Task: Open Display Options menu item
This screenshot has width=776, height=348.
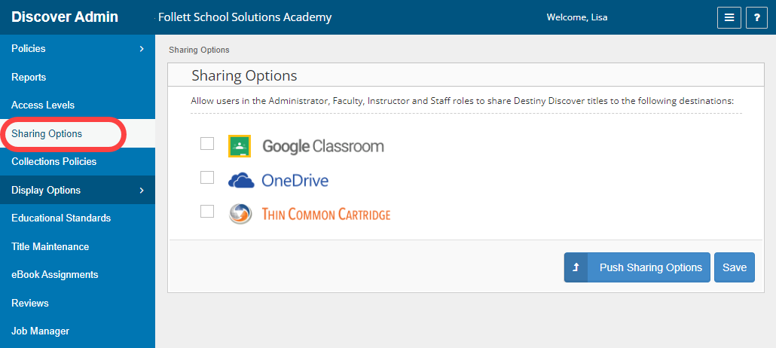Action: coord(77,190)
